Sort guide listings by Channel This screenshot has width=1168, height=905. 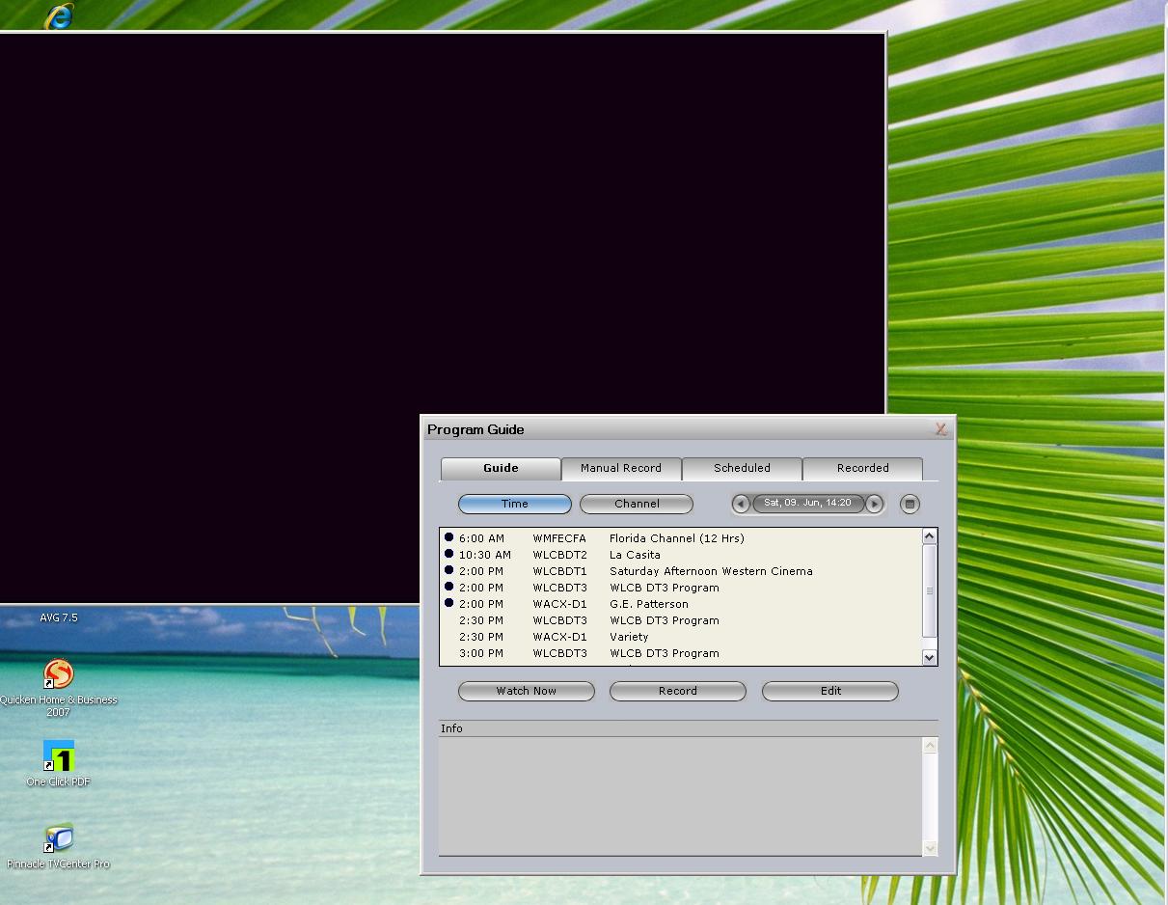(x=637, y=504)
